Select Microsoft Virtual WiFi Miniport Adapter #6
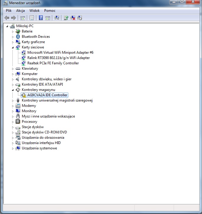This screenshot has height=214, width=202. [60, 53]
